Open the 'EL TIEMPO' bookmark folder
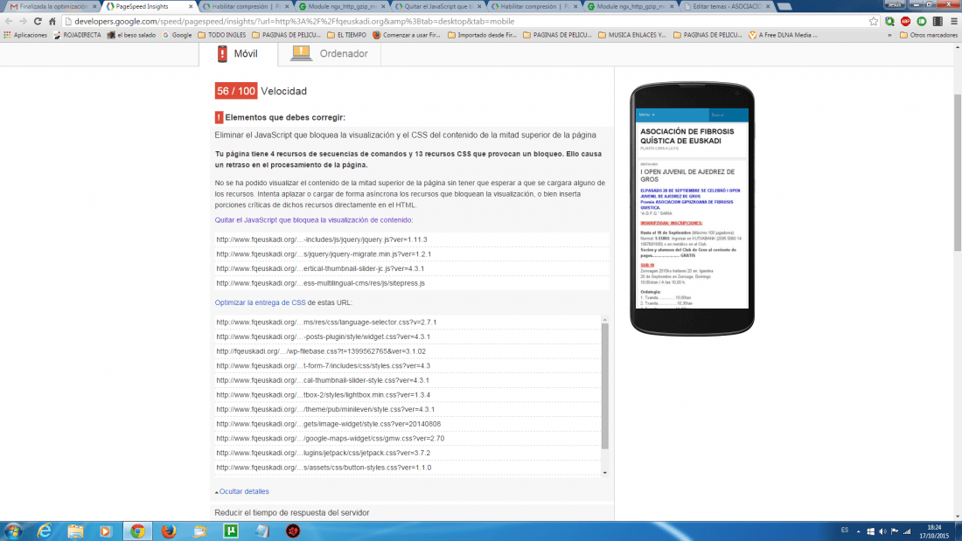962x541 pixels. pos(346,36)
